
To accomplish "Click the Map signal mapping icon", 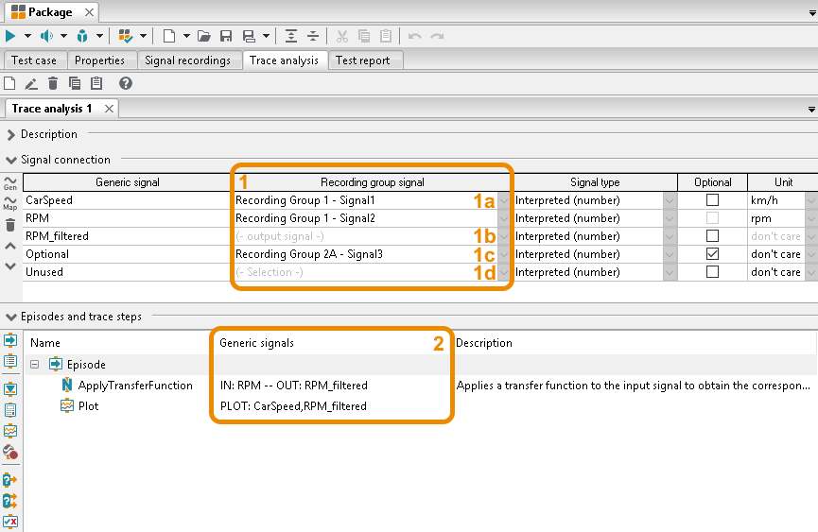I will pyautogui.click(x=9, y=203).
